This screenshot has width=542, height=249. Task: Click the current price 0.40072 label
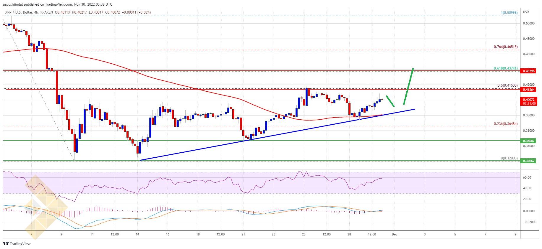tap(528, 100)
